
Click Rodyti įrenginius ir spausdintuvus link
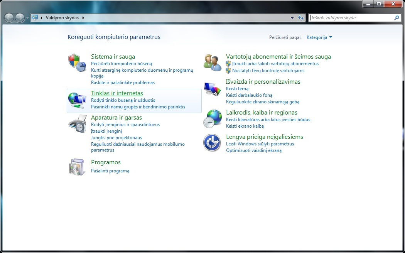pos(125,125)
